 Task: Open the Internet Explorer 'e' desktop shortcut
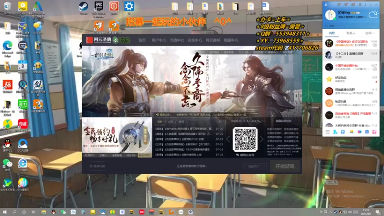coord(23,165)
